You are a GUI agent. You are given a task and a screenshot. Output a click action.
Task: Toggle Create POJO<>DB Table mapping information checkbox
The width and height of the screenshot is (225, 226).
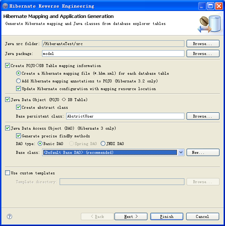(x=7, y=66)
